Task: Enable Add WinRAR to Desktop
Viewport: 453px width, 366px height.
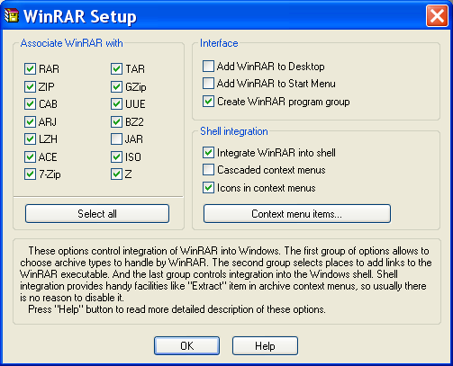Action: tap(208, 67)
